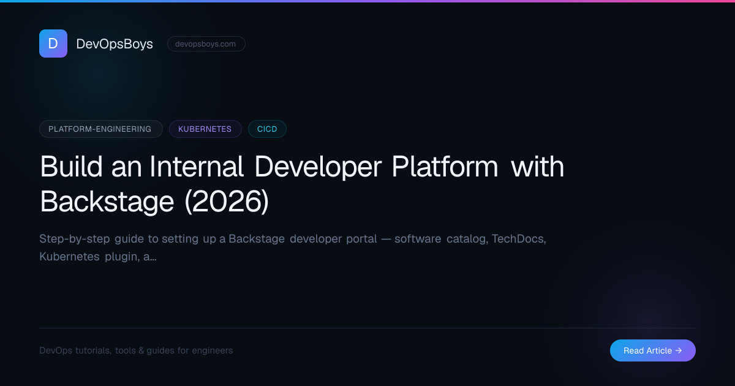Click the Read Article button
The width and height of the screenshot is (735, 386).
point(653,350)
